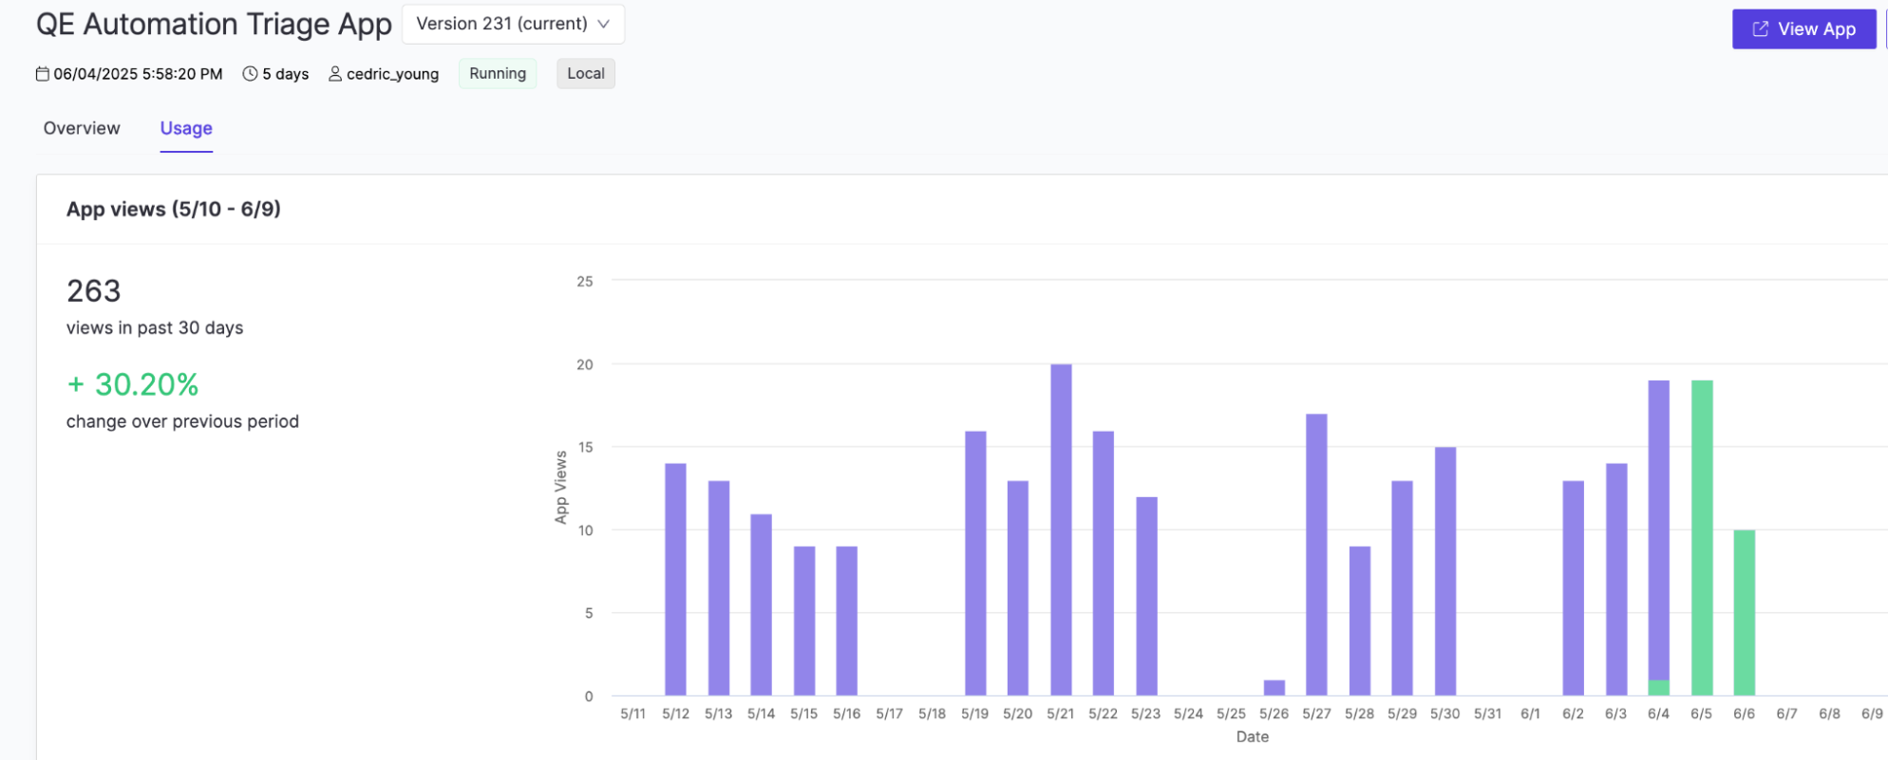Click the 06/04/2025 5:58:20 PM timestamp
1888x760 pixels.
(138, 74)
